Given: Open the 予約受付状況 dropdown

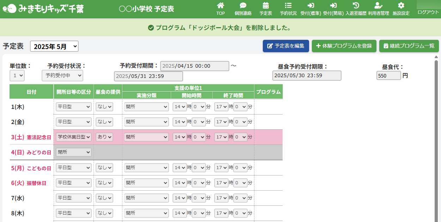Looking at the screenshot, I should [62, 75].
